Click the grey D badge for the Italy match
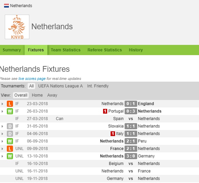This screenshot has width=199, height=183. pos(10,134)
